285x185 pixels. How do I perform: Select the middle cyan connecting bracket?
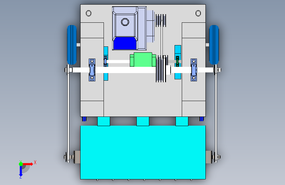pyautogui.click(x=143, y=121)
